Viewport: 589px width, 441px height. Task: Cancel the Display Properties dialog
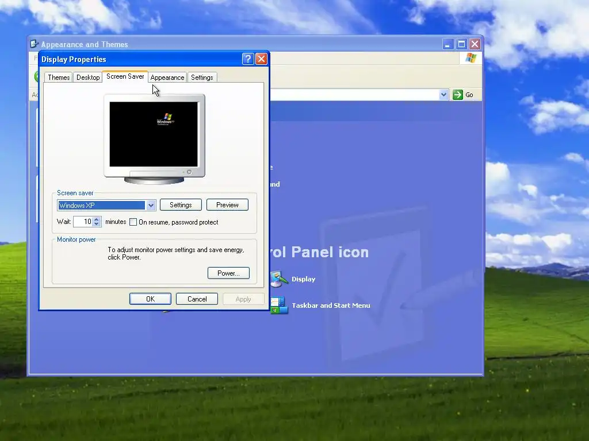(197, 299)
